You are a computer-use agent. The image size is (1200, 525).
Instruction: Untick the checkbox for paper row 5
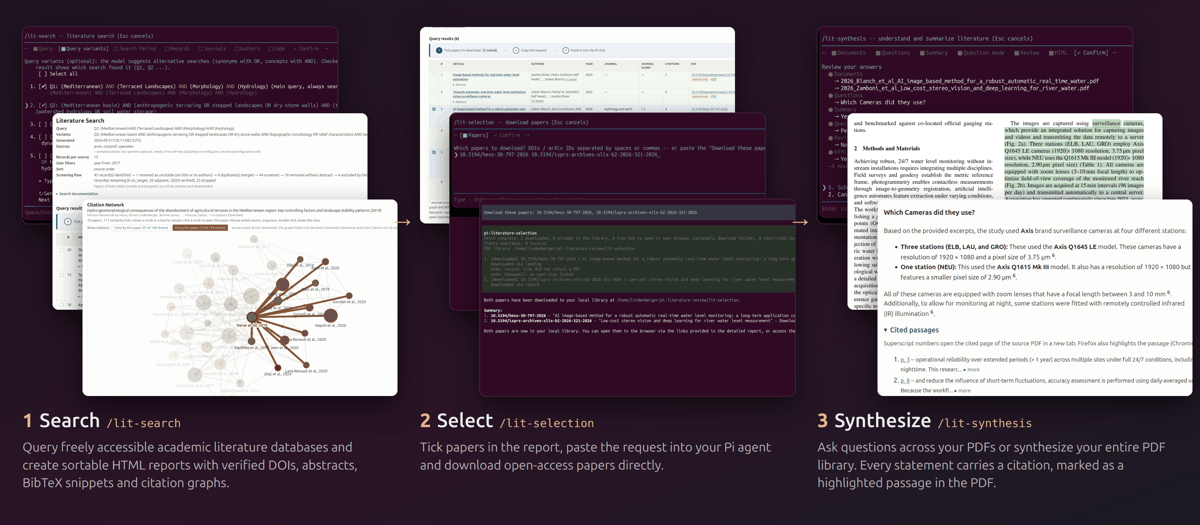(x=434, y=152)
